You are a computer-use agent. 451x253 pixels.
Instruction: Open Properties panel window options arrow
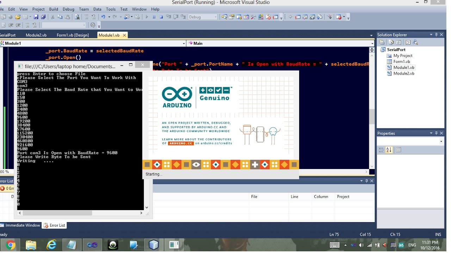[431, 133]
